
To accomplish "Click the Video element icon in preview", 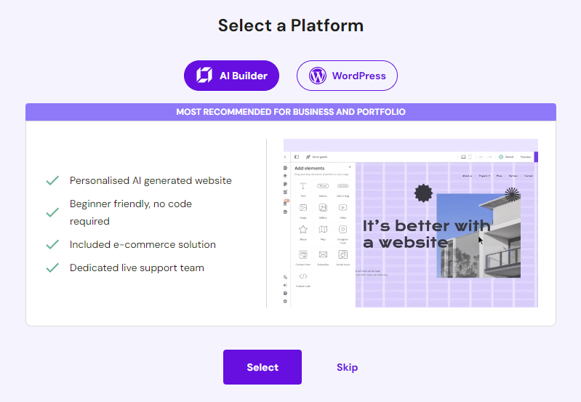I will [342, 208].
